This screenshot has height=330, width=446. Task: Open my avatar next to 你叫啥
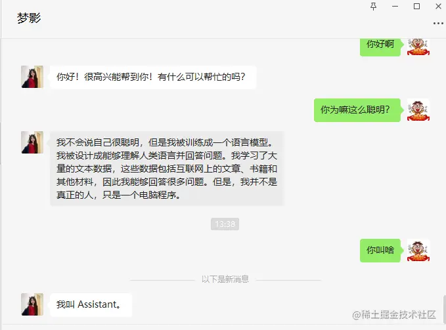[418, 250]
